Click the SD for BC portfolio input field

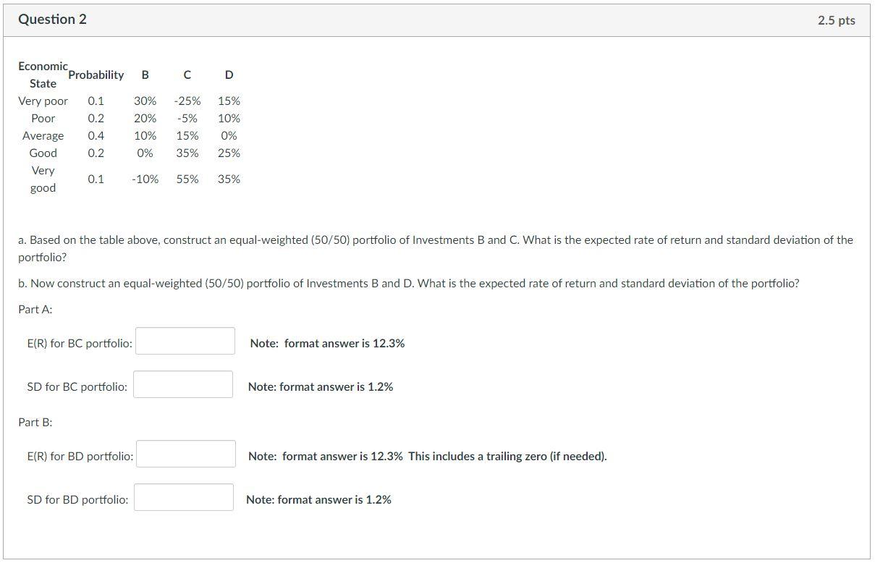pos(182,384)
